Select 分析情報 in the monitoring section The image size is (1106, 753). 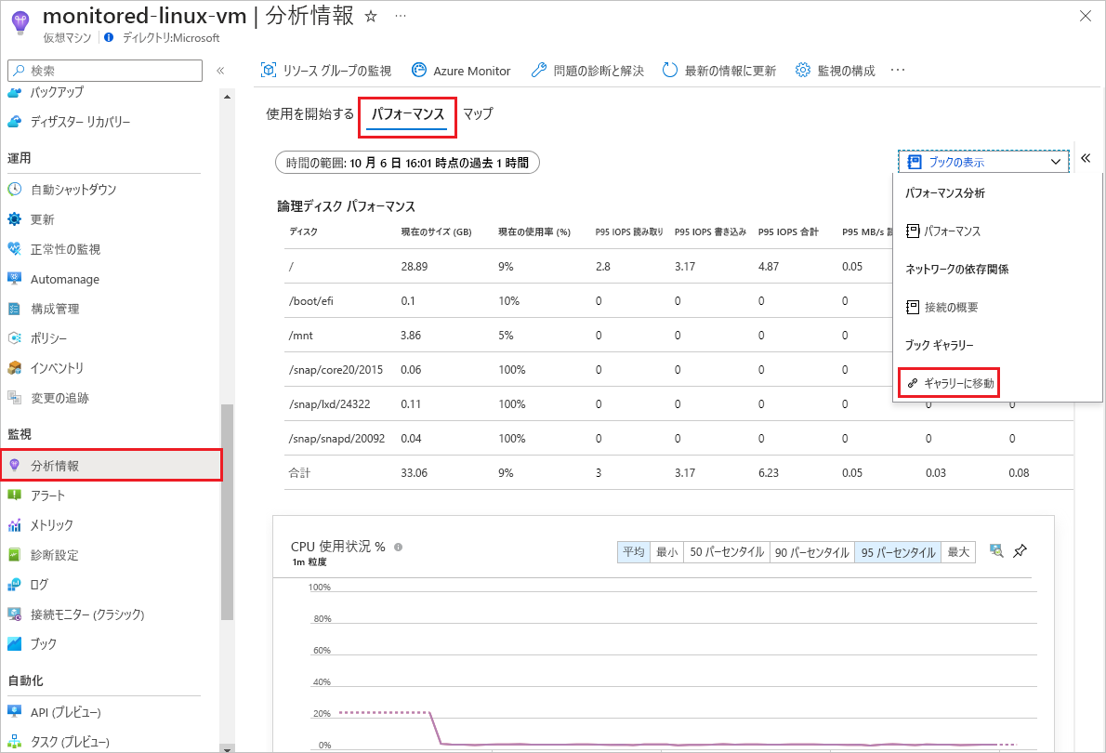(x=112, y=466)
